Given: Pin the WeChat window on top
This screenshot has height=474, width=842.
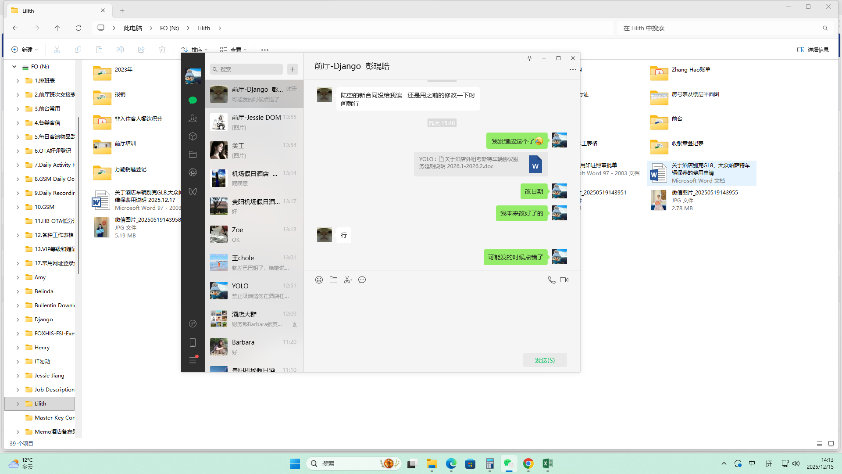Looking at the screenshot, I should coord(529,58).
